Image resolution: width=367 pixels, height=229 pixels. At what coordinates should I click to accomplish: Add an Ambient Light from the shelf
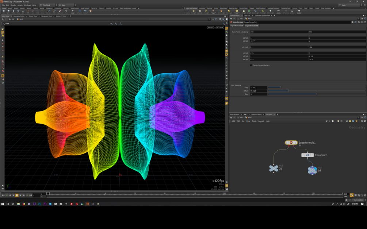(270, 11)
